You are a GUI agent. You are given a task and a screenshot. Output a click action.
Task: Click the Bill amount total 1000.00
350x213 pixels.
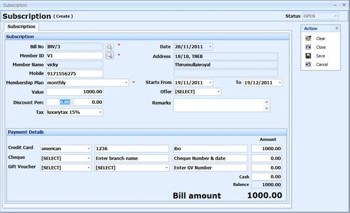(x=264, y=195)
